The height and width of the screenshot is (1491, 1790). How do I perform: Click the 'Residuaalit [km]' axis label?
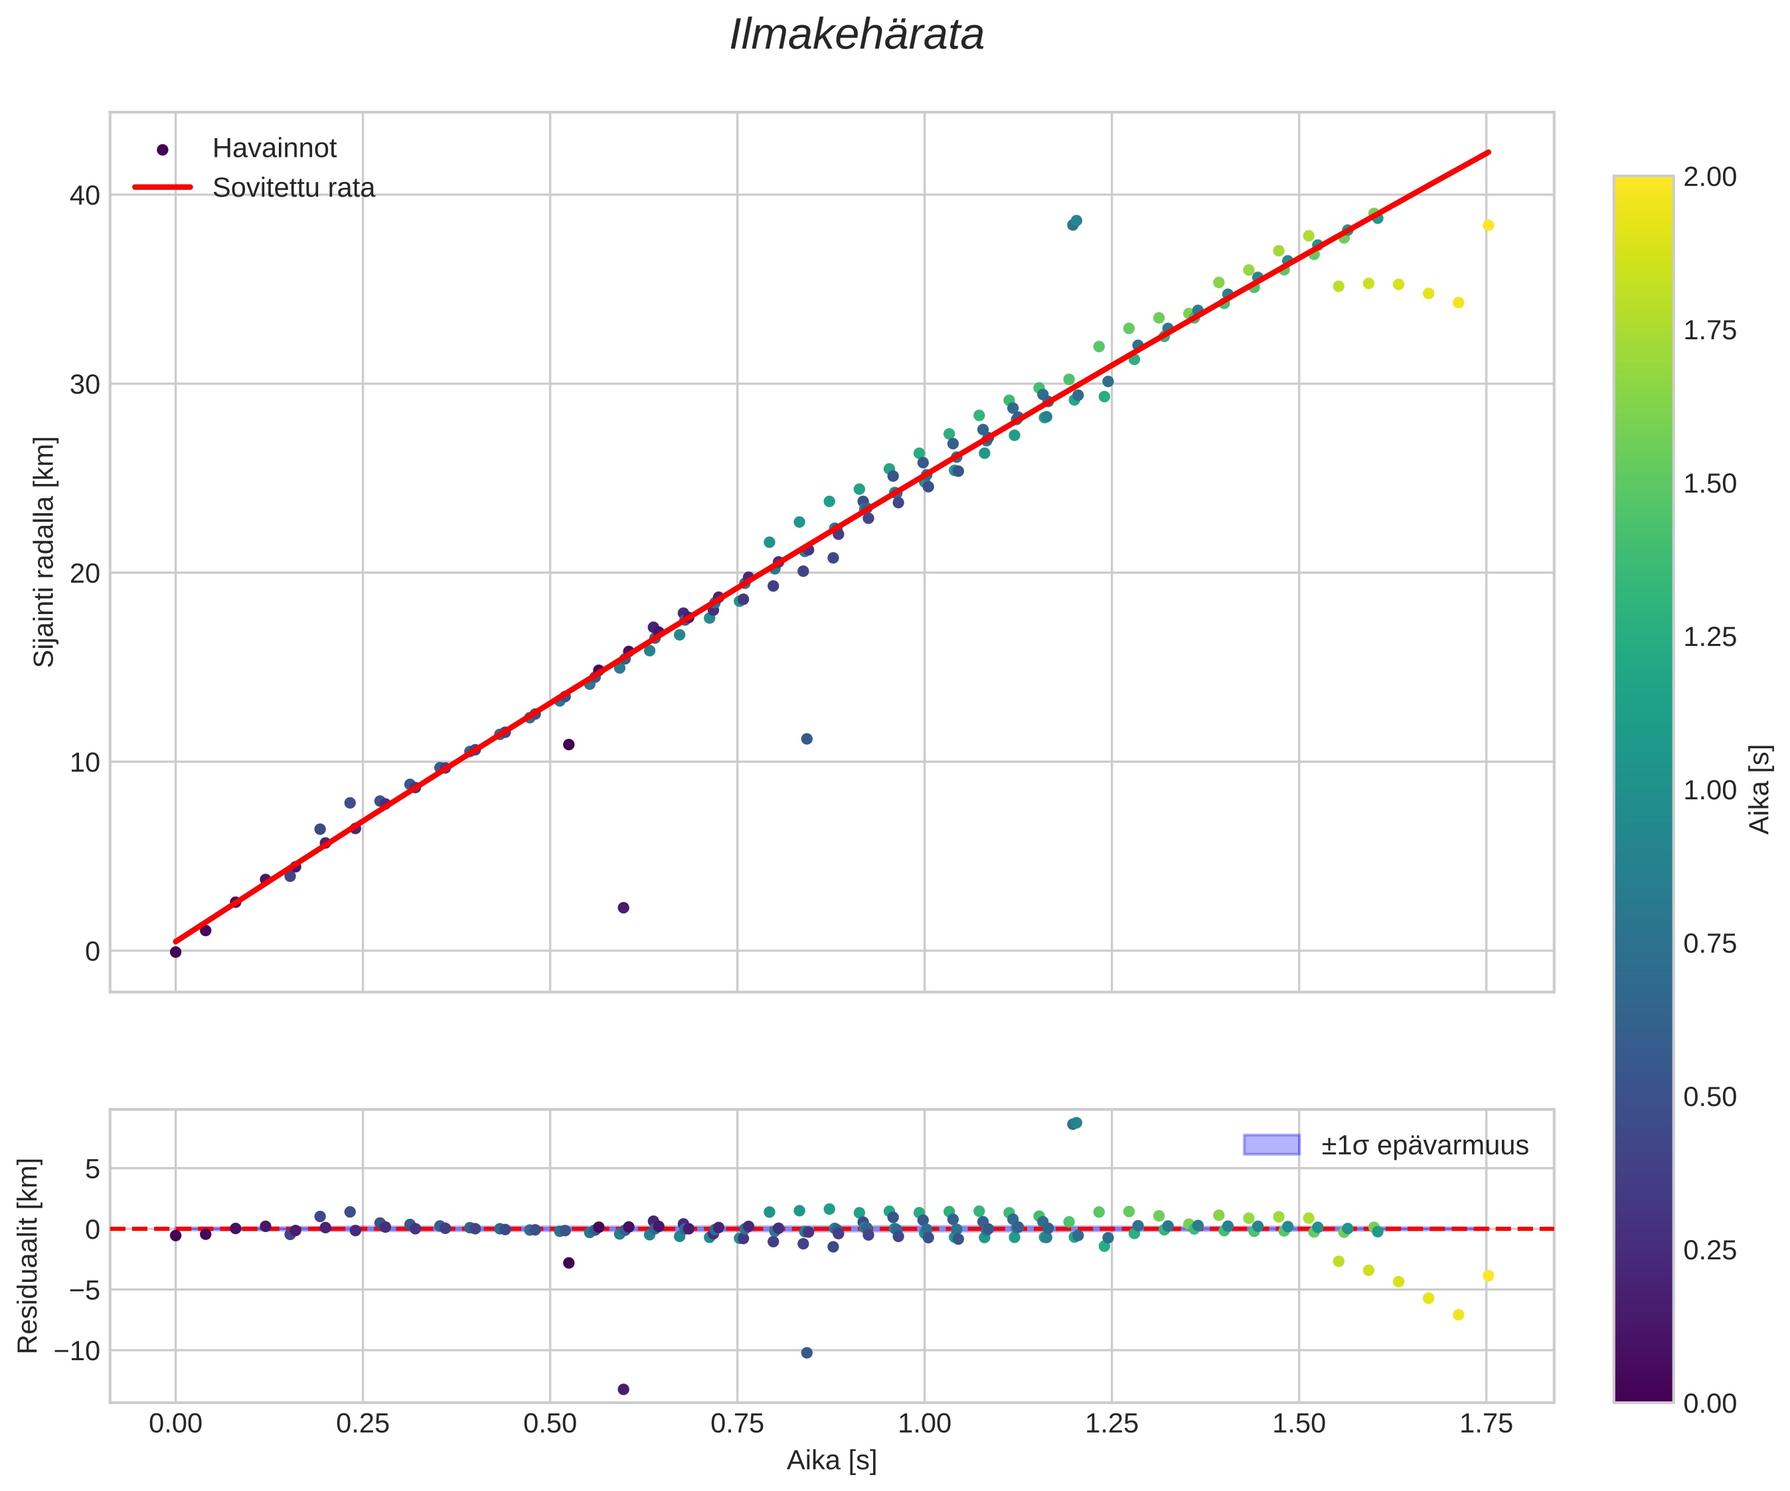point(28,1255)
